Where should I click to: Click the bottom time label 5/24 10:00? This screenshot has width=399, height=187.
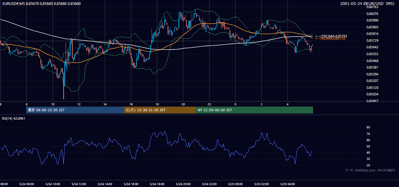pyautogui.click(x=53, y=184)
